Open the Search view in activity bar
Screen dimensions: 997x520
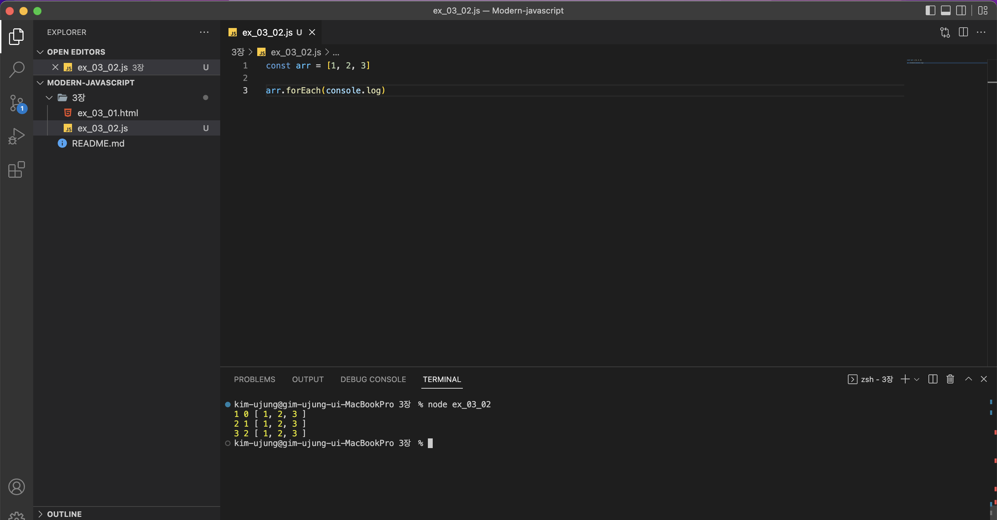(17, 70)
